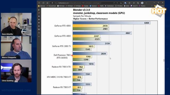Expand the bookmarks bar overflow chevron
The height and width of the screenshot is (95, 170).
152,6
